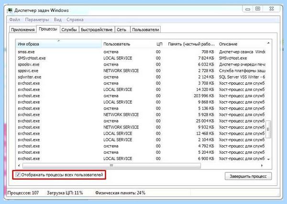The width and height of the screenshot is (287, 204).
Task: Open the Файл menu
Action: [14, 20]
